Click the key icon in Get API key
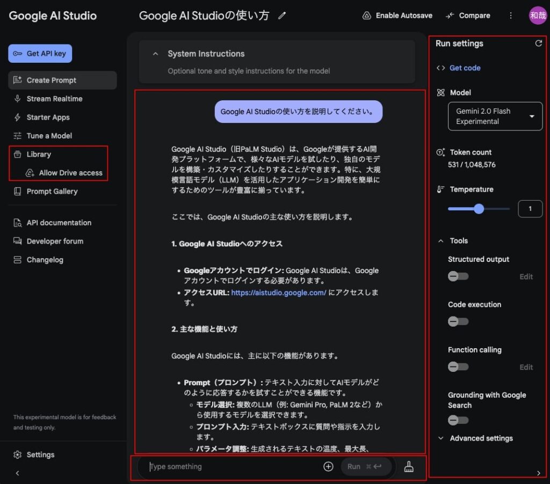 [18, 54]
